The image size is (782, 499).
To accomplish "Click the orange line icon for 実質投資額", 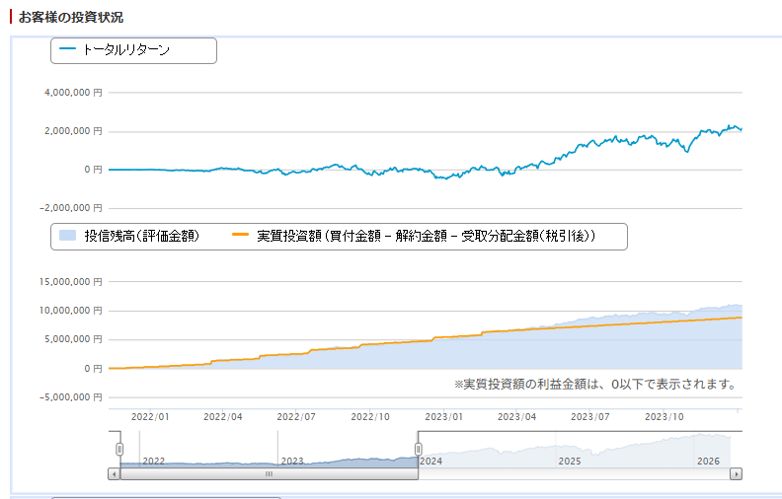I will (x=241, y=236).
